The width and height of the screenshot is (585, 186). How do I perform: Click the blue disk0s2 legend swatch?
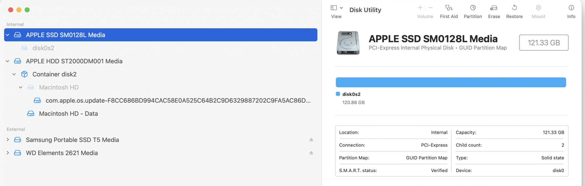click(338, 94)
